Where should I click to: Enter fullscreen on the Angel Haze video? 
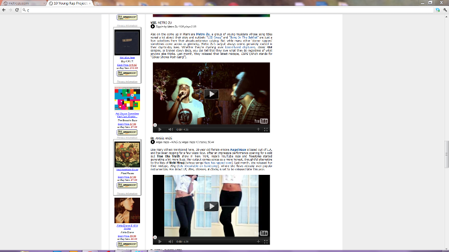tap(266, 241)
